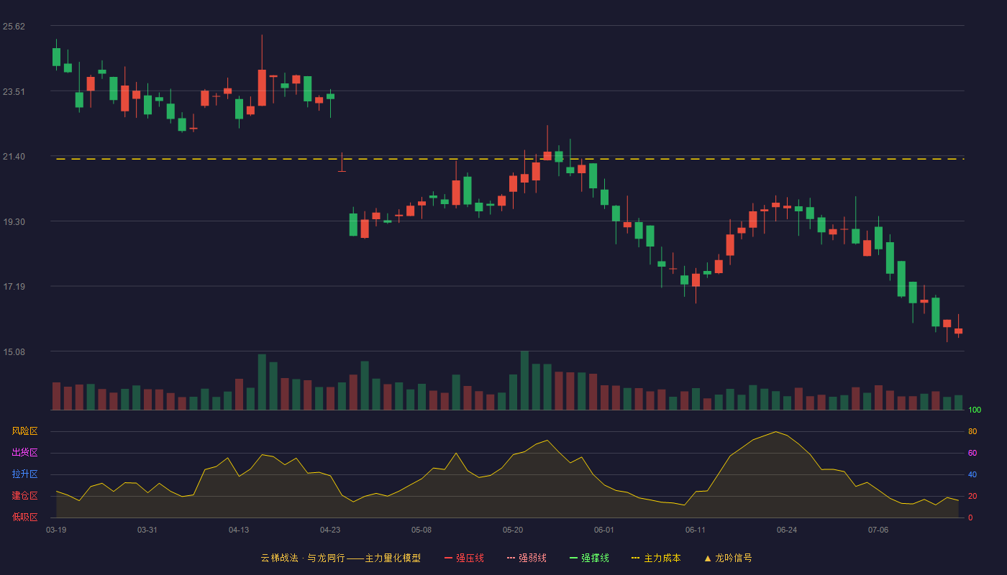Select the 低吸区 zone label
The width and height of the screenshot is (1007, 575).
pyautogui.click(x=24, y=517)
